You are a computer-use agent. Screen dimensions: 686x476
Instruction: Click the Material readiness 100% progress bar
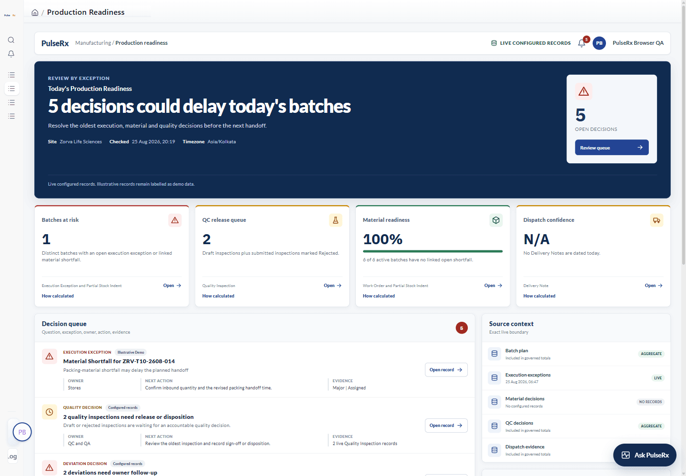[433, 251]
